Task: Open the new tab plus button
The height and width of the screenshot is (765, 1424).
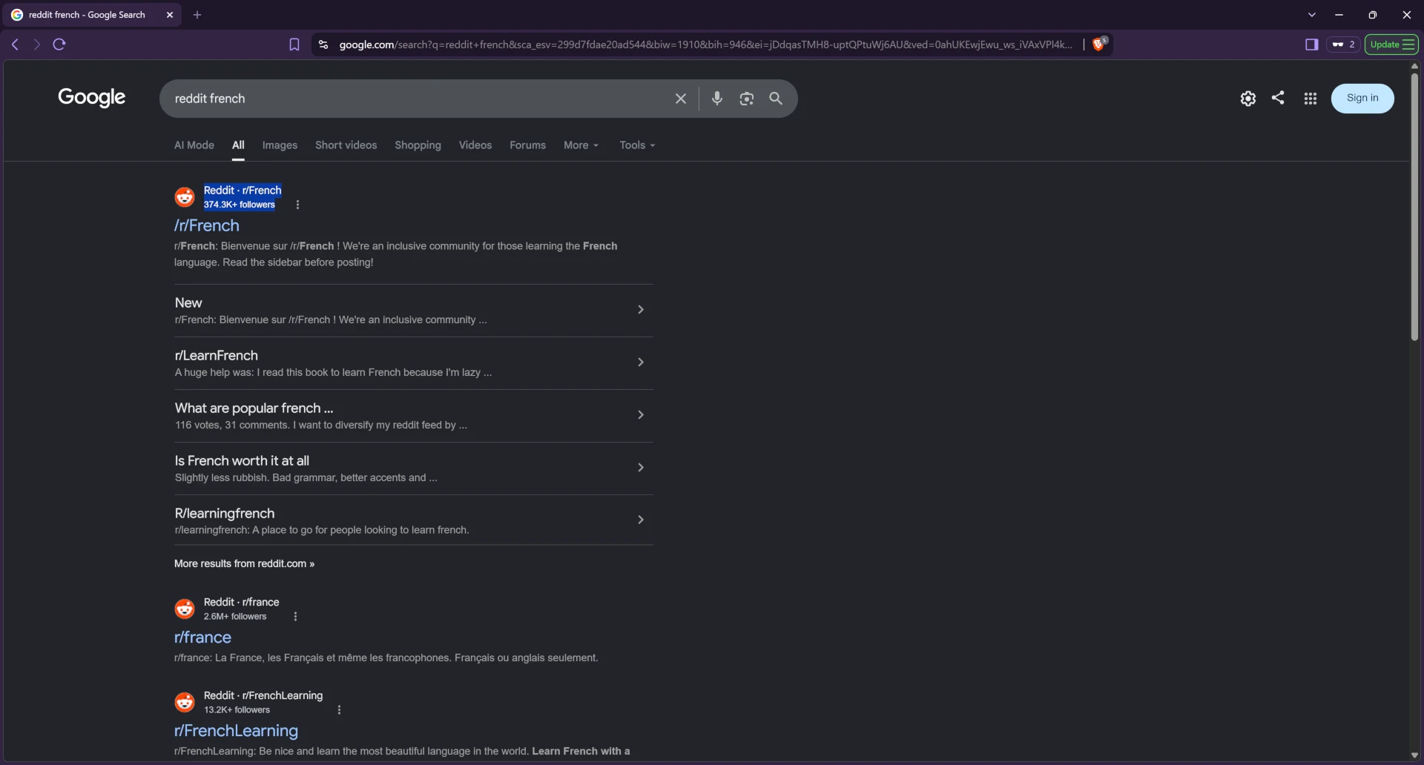Action: [197, 15]
